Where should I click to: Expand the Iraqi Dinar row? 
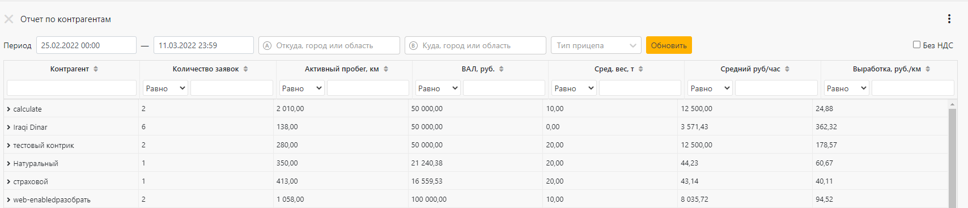9,127
